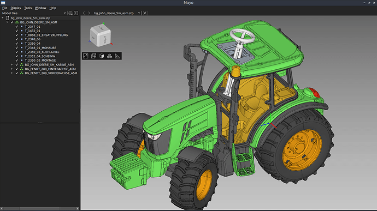Click the model tree settings gear icon
The image size is (377, 211).
pos(70,13)
